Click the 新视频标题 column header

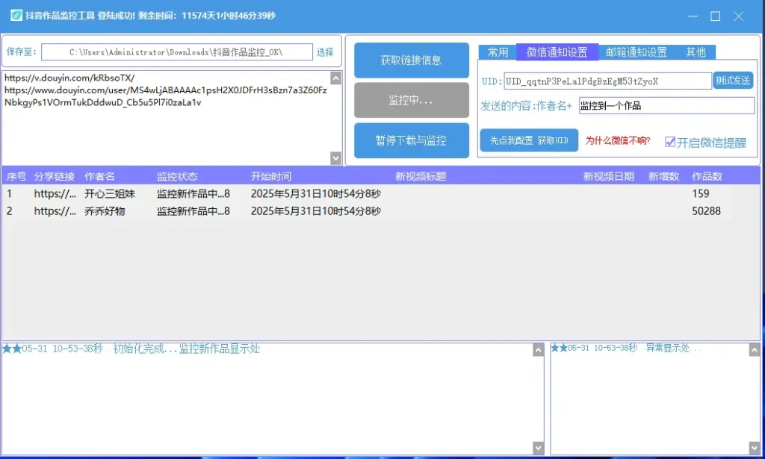click(x=421, y=176)
